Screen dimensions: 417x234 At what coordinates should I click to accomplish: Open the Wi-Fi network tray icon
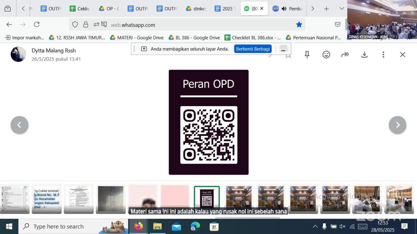(352, 226)
